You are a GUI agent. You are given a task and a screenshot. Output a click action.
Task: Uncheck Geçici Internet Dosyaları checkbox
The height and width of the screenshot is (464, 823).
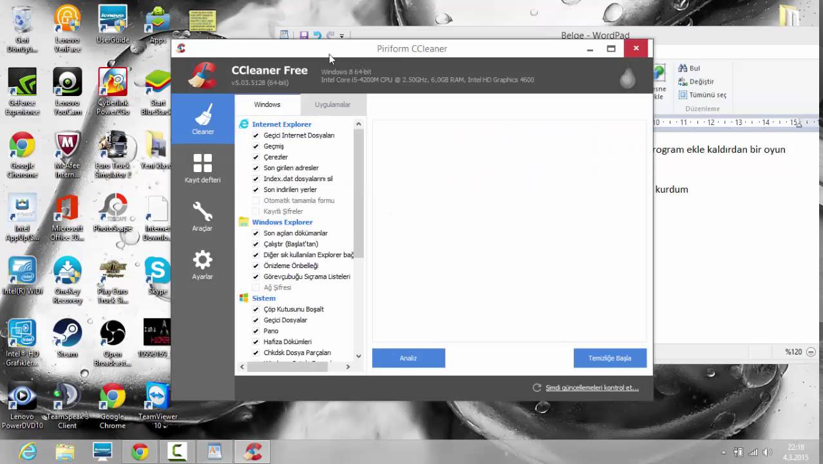pos(256,135)
